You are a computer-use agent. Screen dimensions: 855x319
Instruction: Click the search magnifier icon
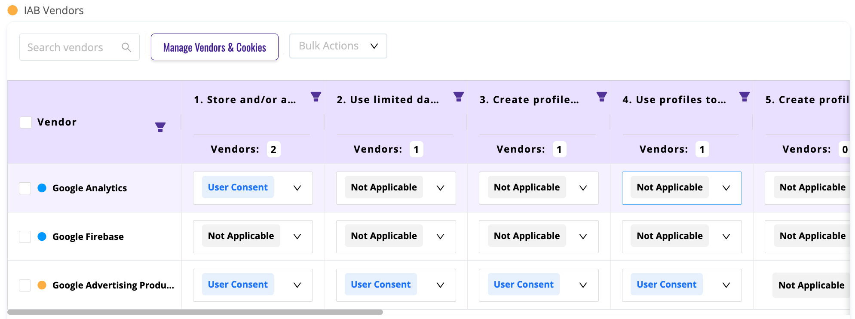[126, 47]
